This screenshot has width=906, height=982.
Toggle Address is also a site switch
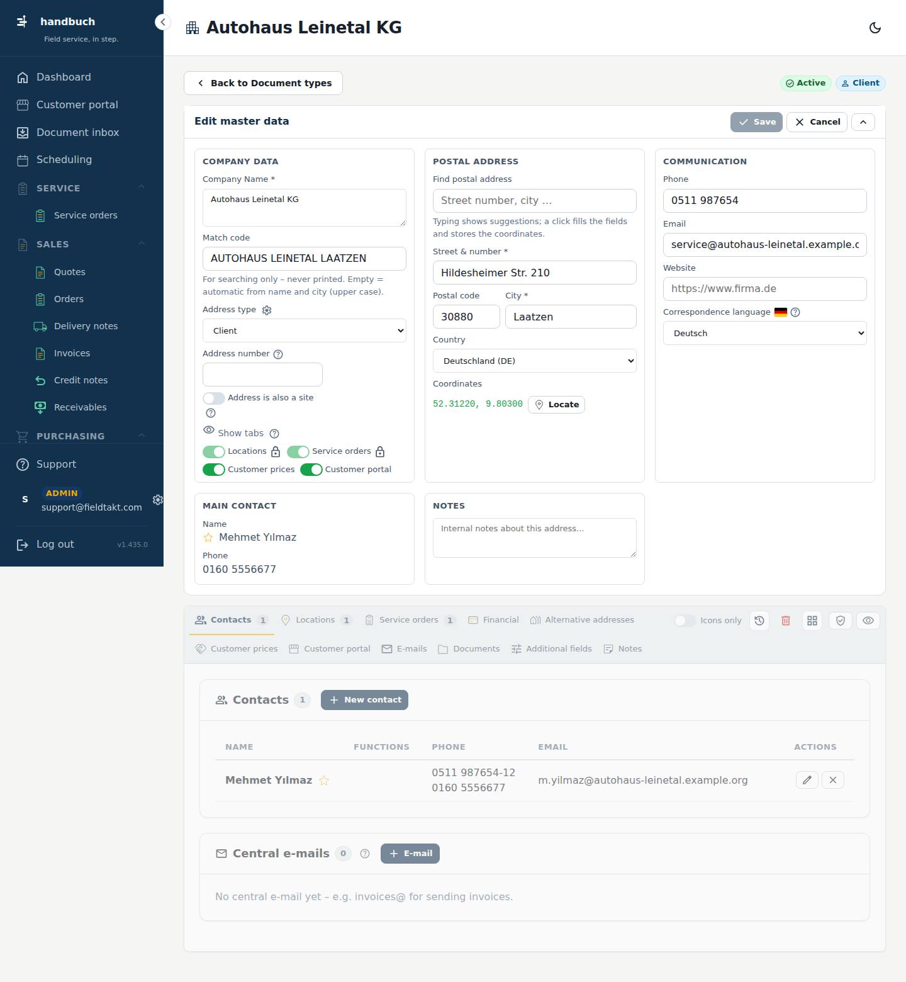pyautogui.click(x=214, y=398)
